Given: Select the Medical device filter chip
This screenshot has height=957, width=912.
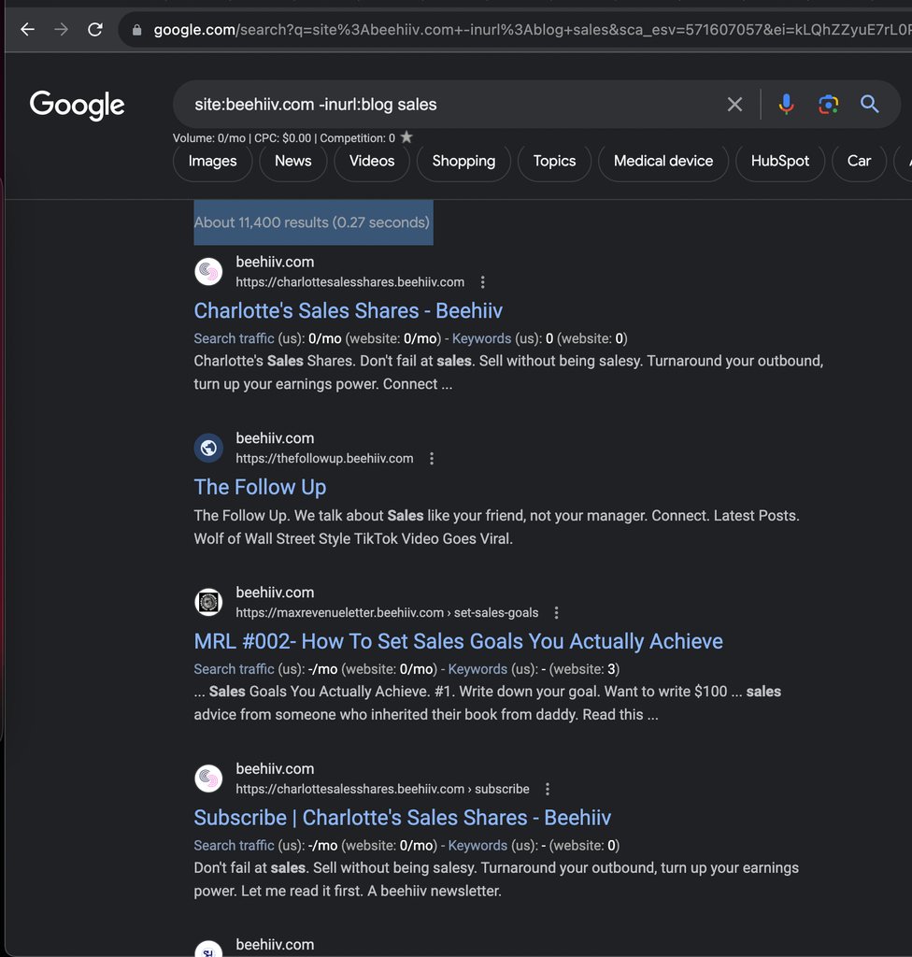Looking at the screenshot, I should (663, 161).
